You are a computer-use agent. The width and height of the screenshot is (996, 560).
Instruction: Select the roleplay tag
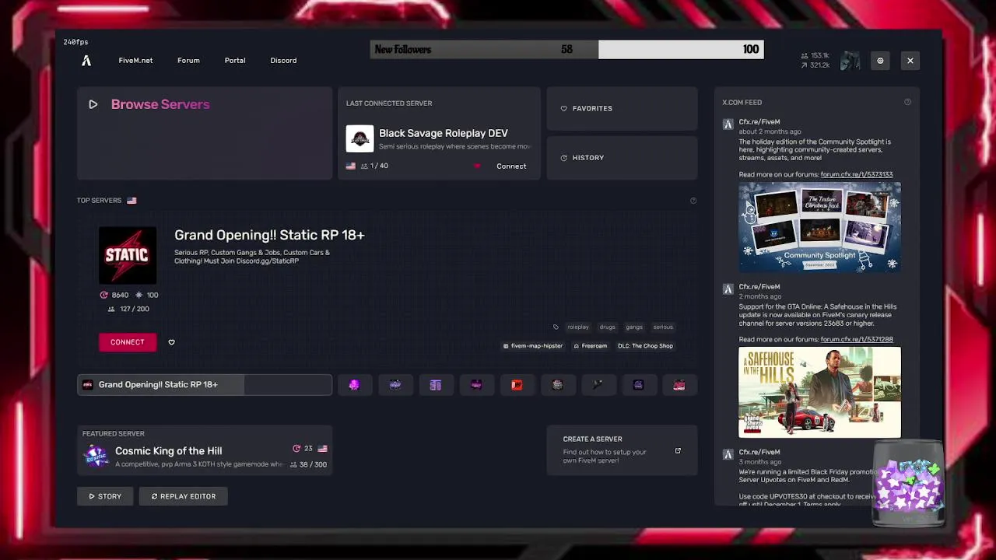point(577,327)
